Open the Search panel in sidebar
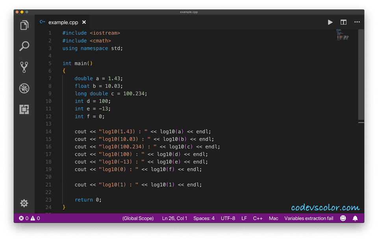Viewport: 378px width, 241px height. click(24, 46)
